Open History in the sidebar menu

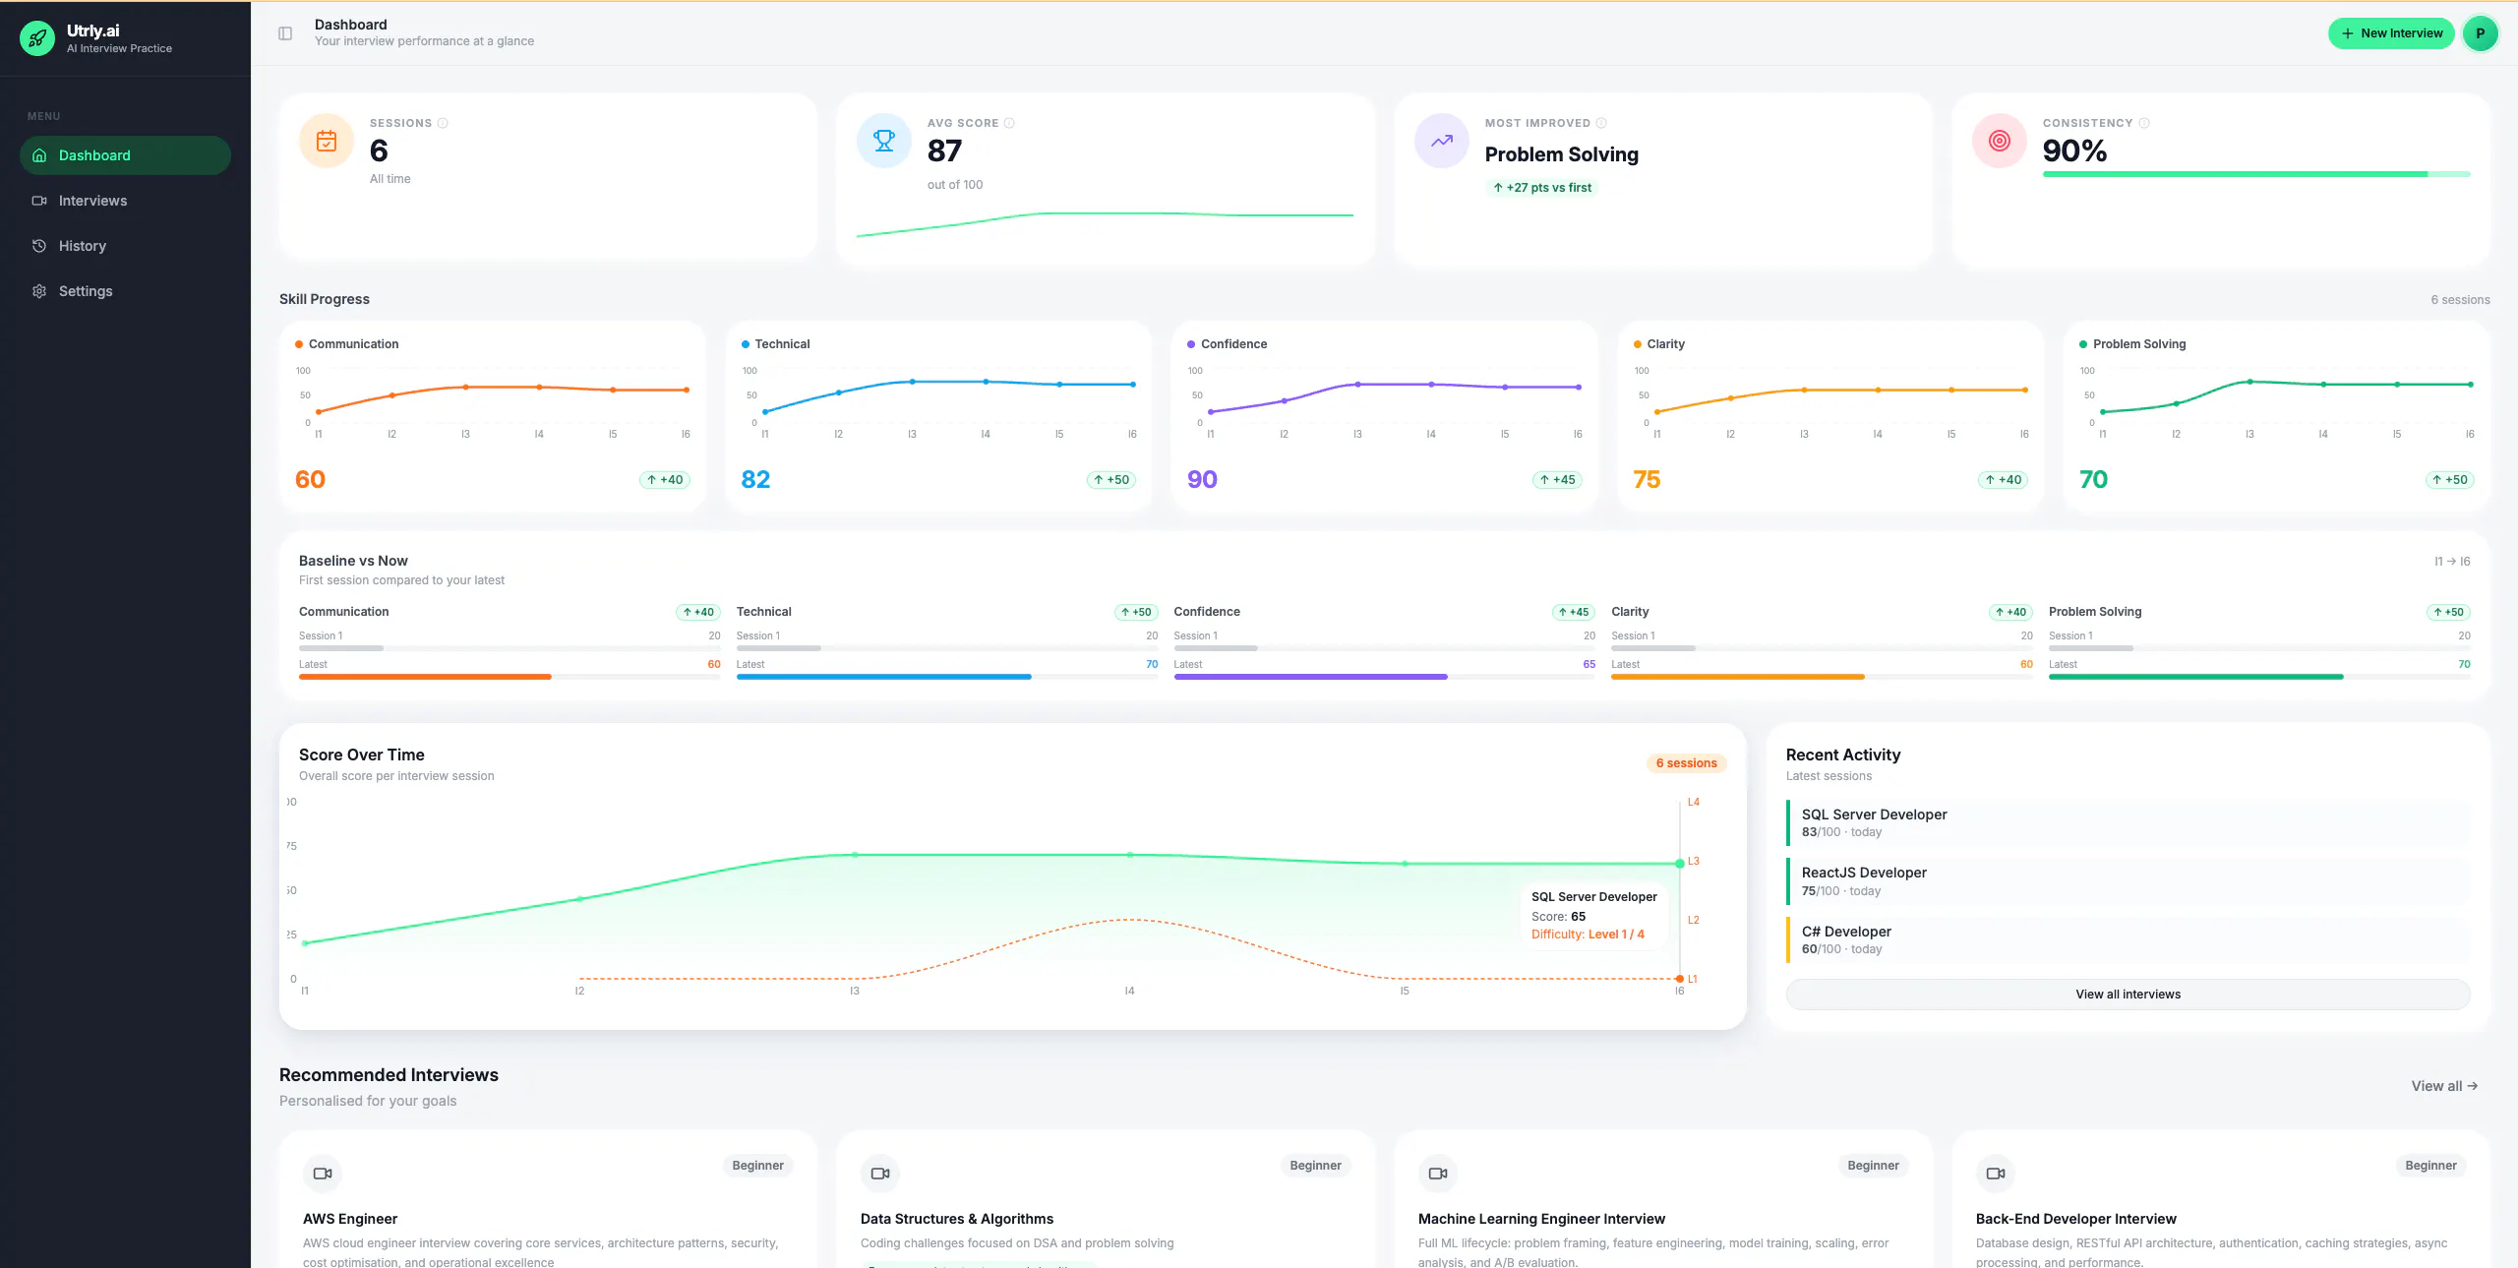coord(125,246)
